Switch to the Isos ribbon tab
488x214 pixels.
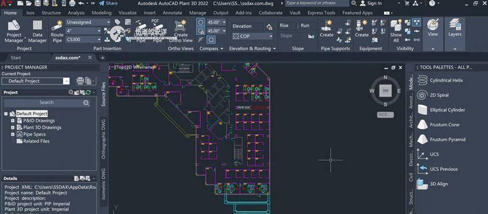point(30,13)
